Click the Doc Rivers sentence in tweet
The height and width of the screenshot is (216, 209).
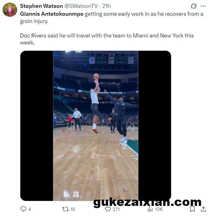click(x=107, y=36)
